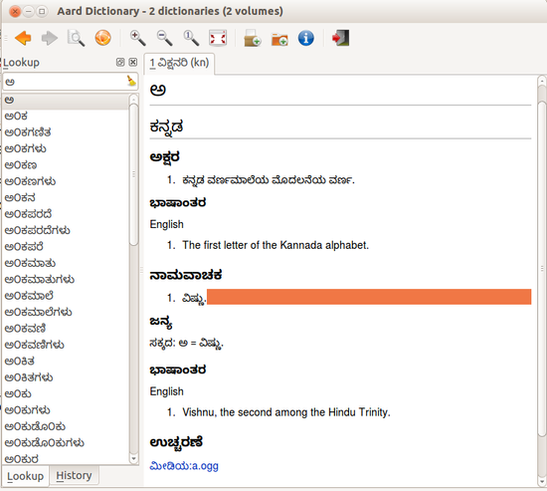Select the first ಅ entry in list

66,101
